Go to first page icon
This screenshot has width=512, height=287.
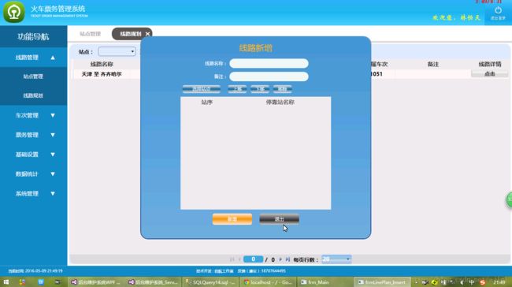tap(232, 259)
